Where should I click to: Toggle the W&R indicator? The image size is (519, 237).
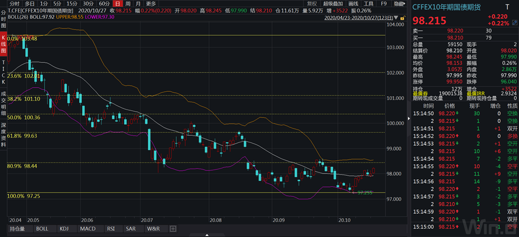click(x=153, y=229)
